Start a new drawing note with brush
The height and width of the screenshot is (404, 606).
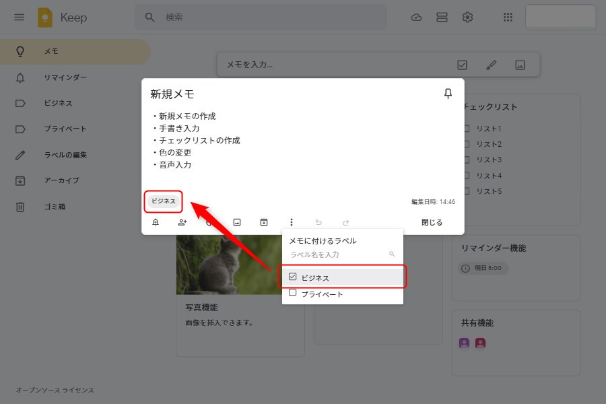pyautogui.click(x=491, y=65)
